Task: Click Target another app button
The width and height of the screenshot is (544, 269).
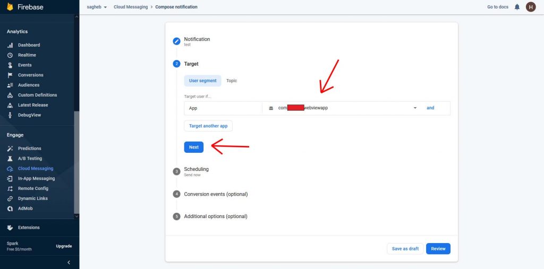Action: point(208,126)
